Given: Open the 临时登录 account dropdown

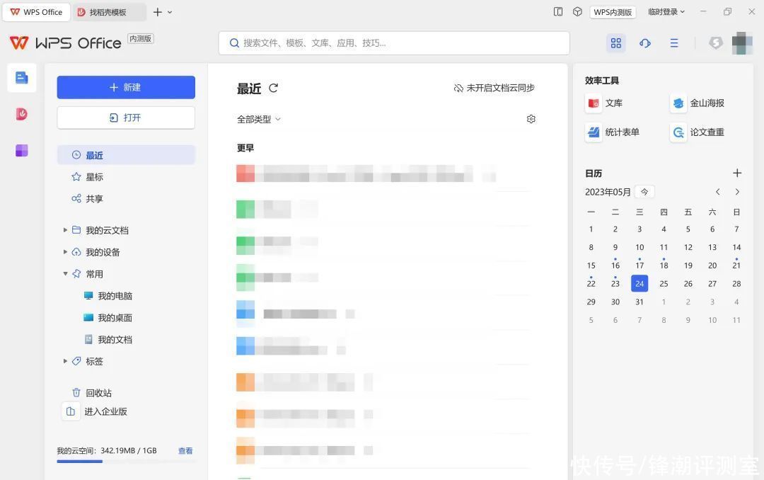Looking at the screenshot, I should pos(666,12).
